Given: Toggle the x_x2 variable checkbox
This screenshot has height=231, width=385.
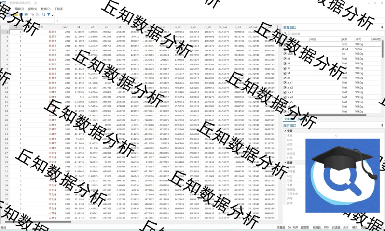Looking at the screenshot, I should tap(285, 87).
